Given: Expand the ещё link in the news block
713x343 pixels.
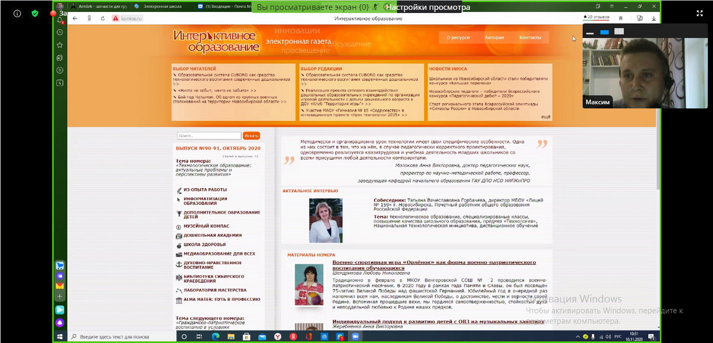Looking at the screenshot, I should tap(545, 117).
